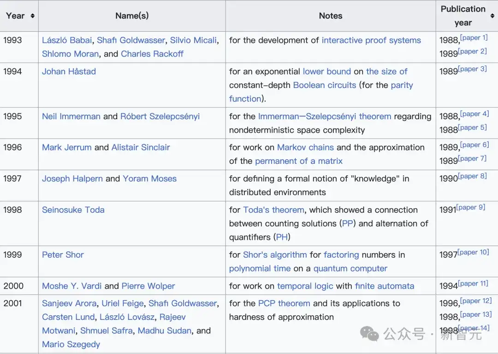Open Mario Szegedy's page
Image resolution: width=498 pixels, height=354 pixels.
point(71,344)
